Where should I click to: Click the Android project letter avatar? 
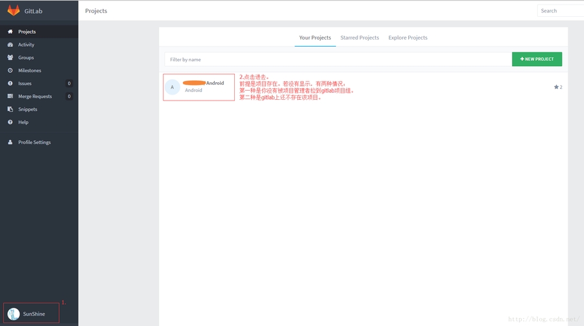[x=172, y=87]
